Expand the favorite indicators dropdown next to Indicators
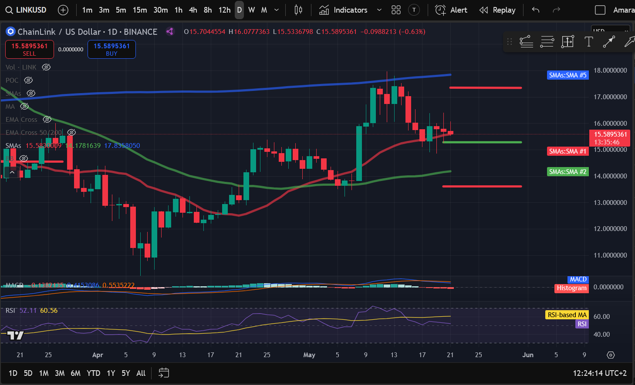635x385 pixels. (379, 10)
